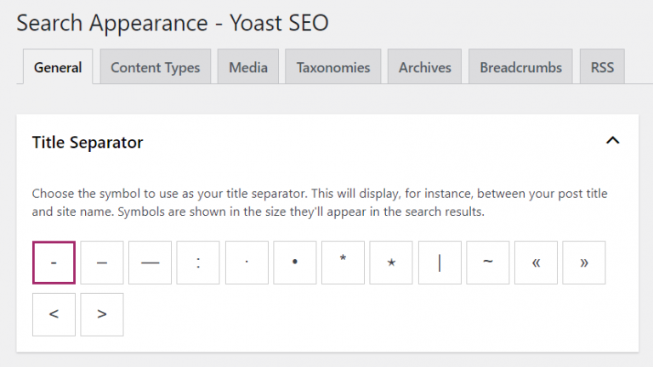The width and height of the screenshot is (653, 367).
Task: Click the 'Choose the symbol to use' description
Action: click(x=320, y=203)
